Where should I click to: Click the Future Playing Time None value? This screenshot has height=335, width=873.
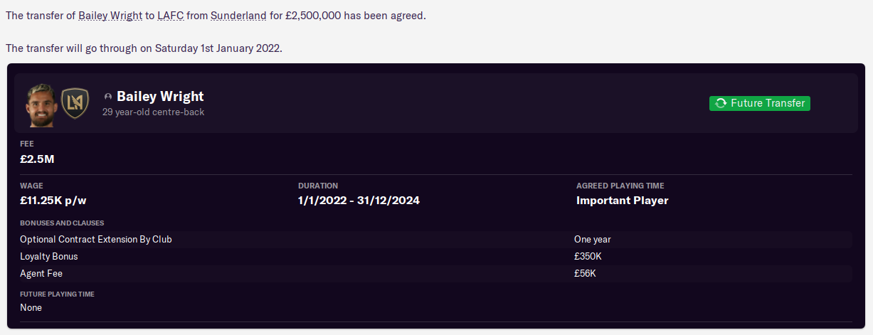point(31,308)
